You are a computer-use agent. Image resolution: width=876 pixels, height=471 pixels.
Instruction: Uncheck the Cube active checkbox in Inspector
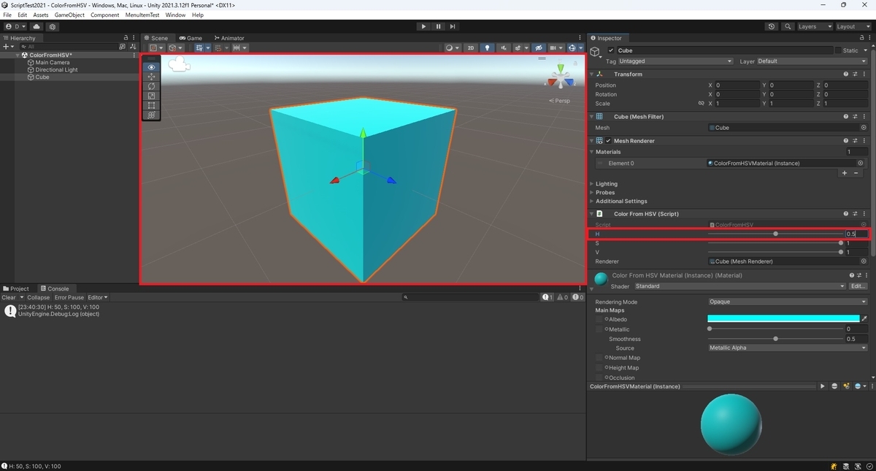(x=610, y=50)
